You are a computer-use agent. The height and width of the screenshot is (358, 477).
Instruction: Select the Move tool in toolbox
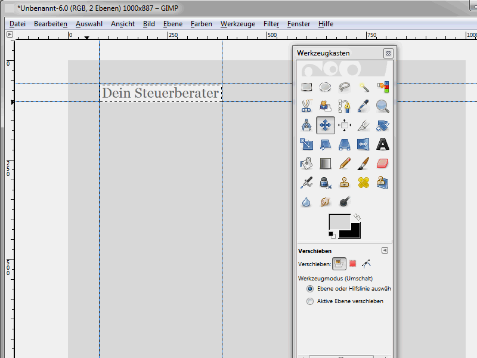[x=325, y=125]
